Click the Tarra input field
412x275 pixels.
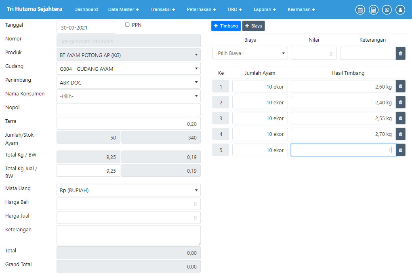click(128, 123)
